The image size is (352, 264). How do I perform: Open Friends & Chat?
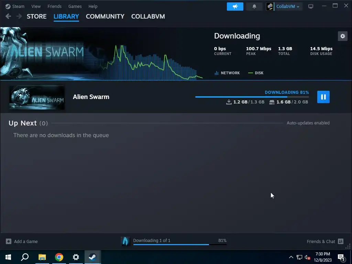pos(321,242)
